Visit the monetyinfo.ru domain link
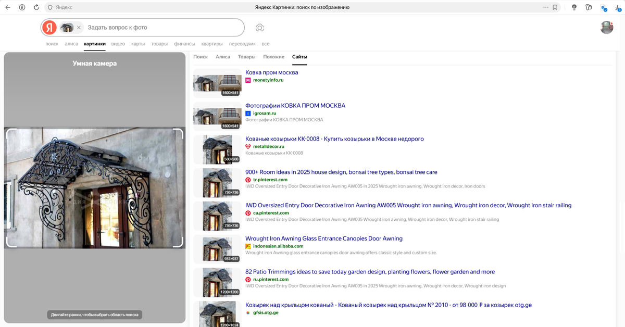625x327 pixels. (x=268, y=80)
